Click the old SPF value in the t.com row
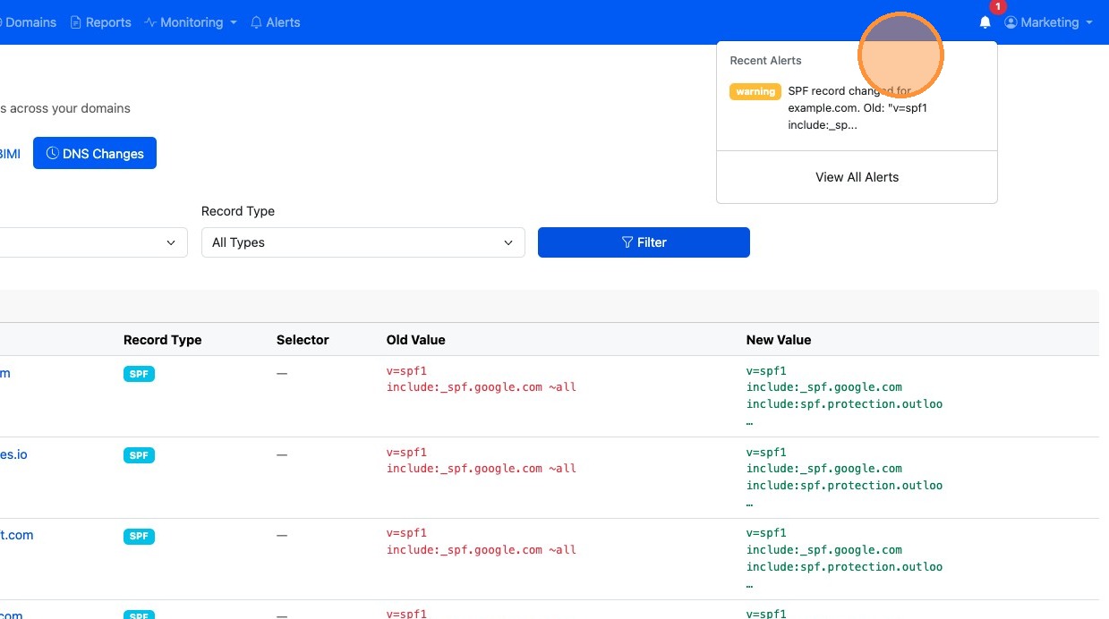This screenshot has height=619, width=1109. click(x=482, y=541)
